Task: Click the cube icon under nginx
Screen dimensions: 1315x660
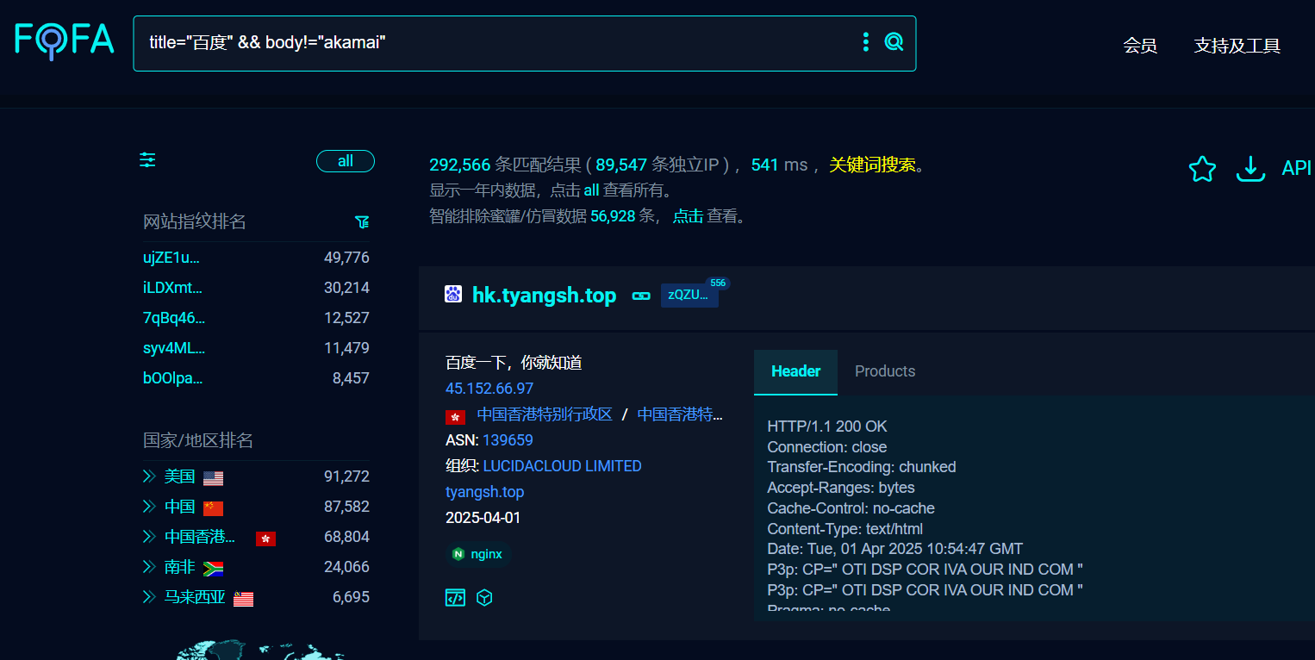Action: pos(484,598)
